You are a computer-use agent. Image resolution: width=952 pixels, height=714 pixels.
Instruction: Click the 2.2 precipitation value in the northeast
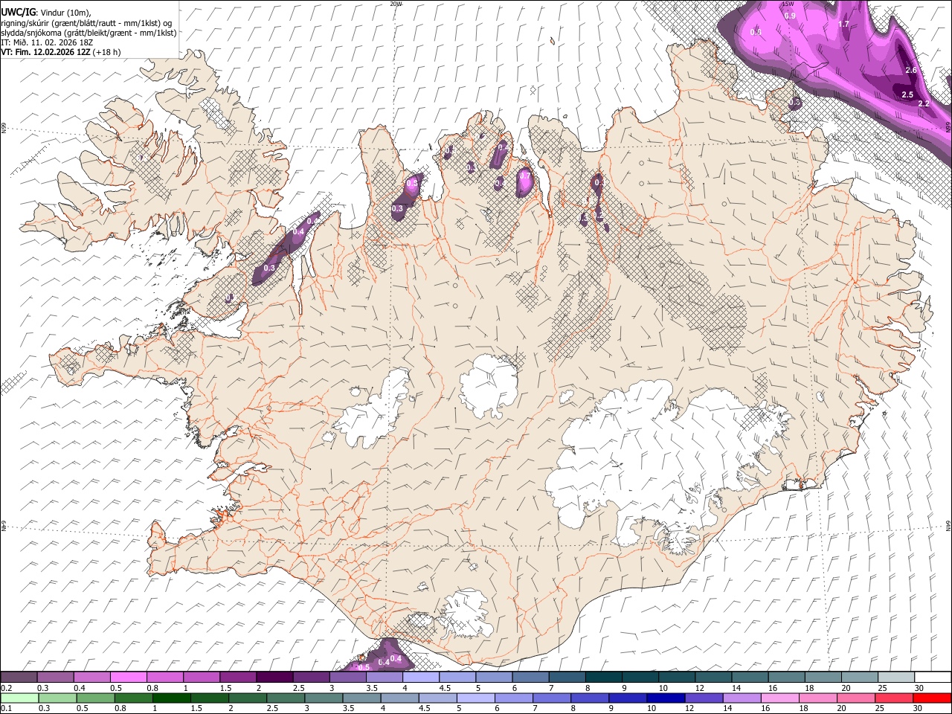924,103
